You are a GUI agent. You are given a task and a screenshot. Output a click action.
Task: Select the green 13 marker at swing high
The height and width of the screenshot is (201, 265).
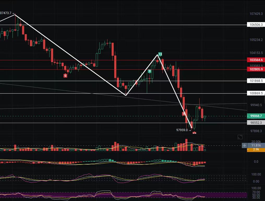[x=160, y=54]
